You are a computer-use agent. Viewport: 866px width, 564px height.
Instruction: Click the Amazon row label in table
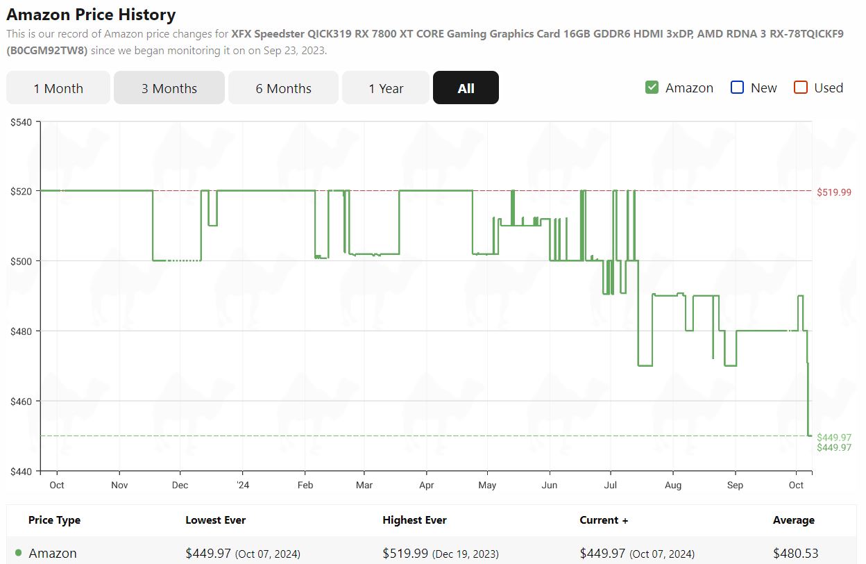53,554
